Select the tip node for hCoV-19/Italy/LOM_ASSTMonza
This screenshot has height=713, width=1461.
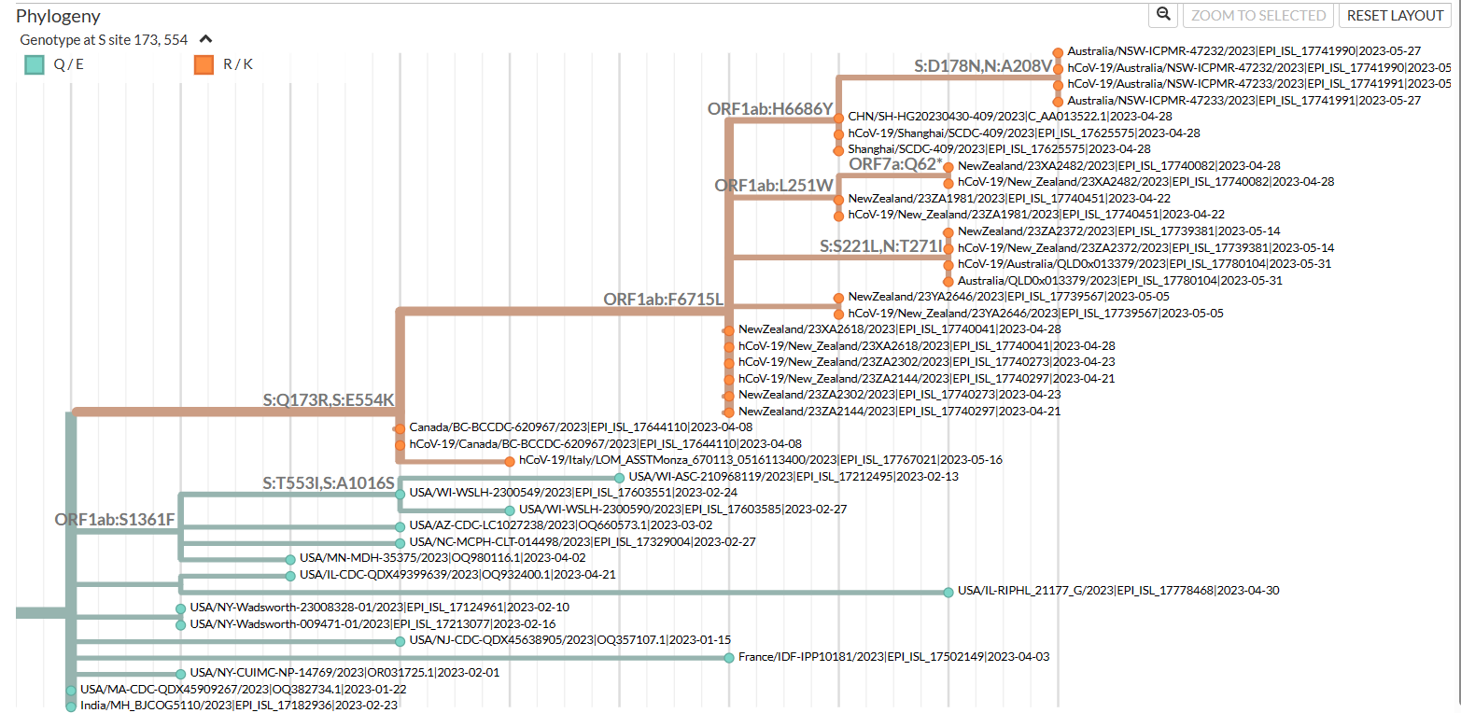pos(508,460)
